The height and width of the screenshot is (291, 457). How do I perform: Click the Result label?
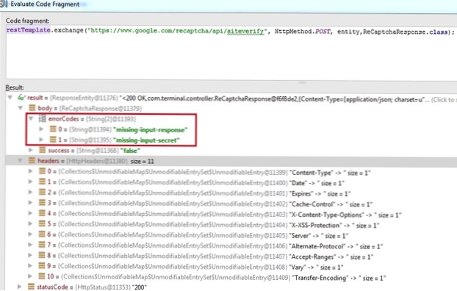click(x=15, y=87)
